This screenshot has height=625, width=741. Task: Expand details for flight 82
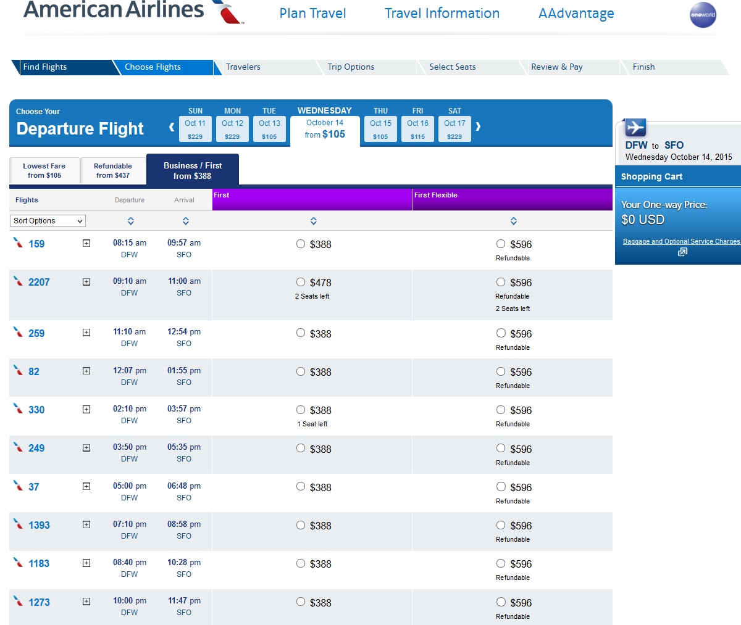coord(86,371)
